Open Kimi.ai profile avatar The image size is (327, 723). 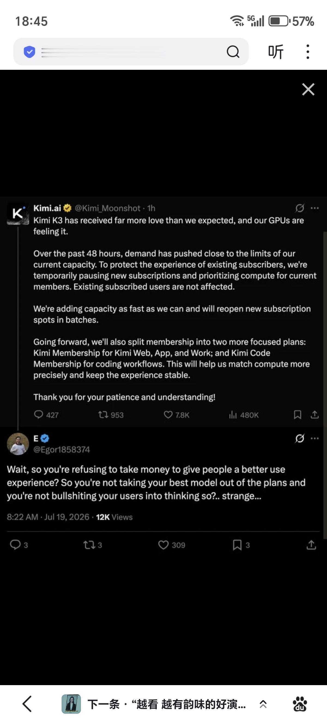pos(18,213)
